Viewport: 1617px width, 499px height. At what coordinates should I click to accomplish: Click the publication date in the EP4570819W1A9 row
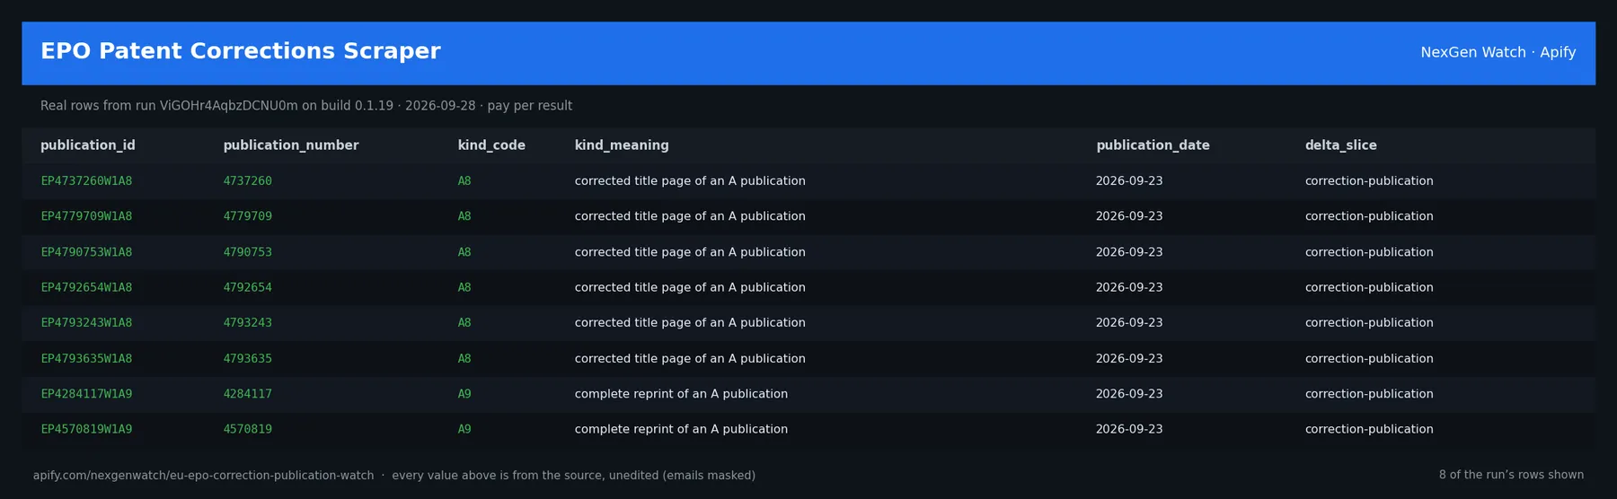click(1129, 430)
